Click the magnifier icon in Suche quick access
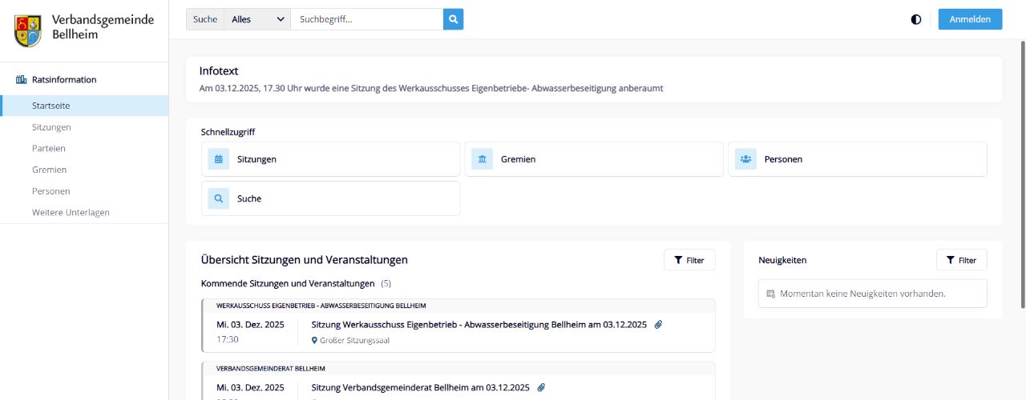Viewport: 1026px width, 400px height. tap(219, 198)
